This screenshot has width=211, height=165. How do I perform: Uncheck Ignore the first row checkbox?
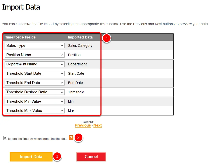5,138
